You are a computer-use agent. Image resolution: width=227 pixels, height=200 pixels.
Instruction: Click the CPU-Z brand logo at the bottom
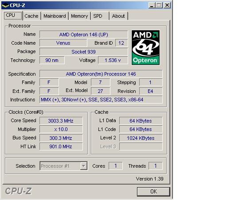pos(18,191)
